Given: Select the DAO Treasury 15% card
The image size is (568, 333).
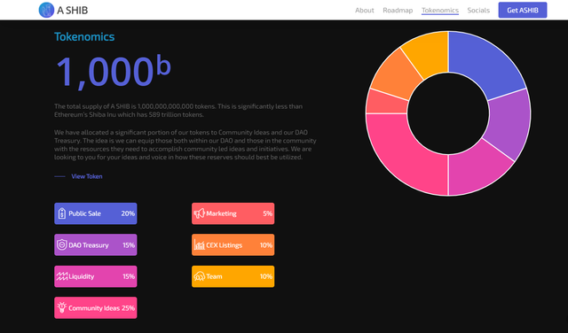Looking at the screenshot, I should pos(96,244).
